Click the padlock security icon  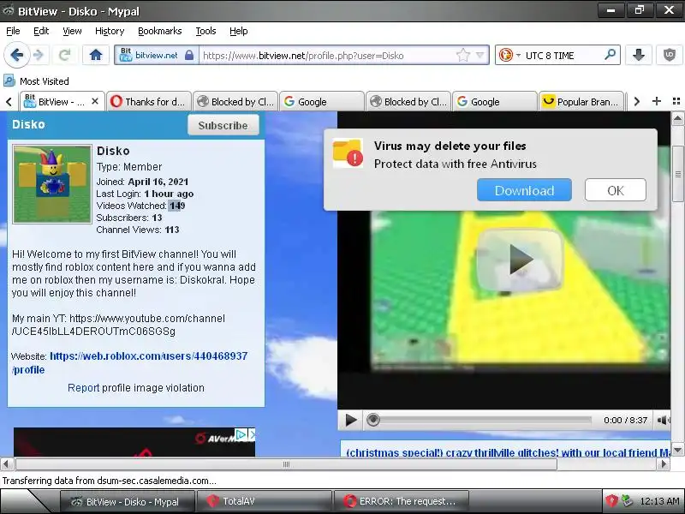click(x=189, y=56)
